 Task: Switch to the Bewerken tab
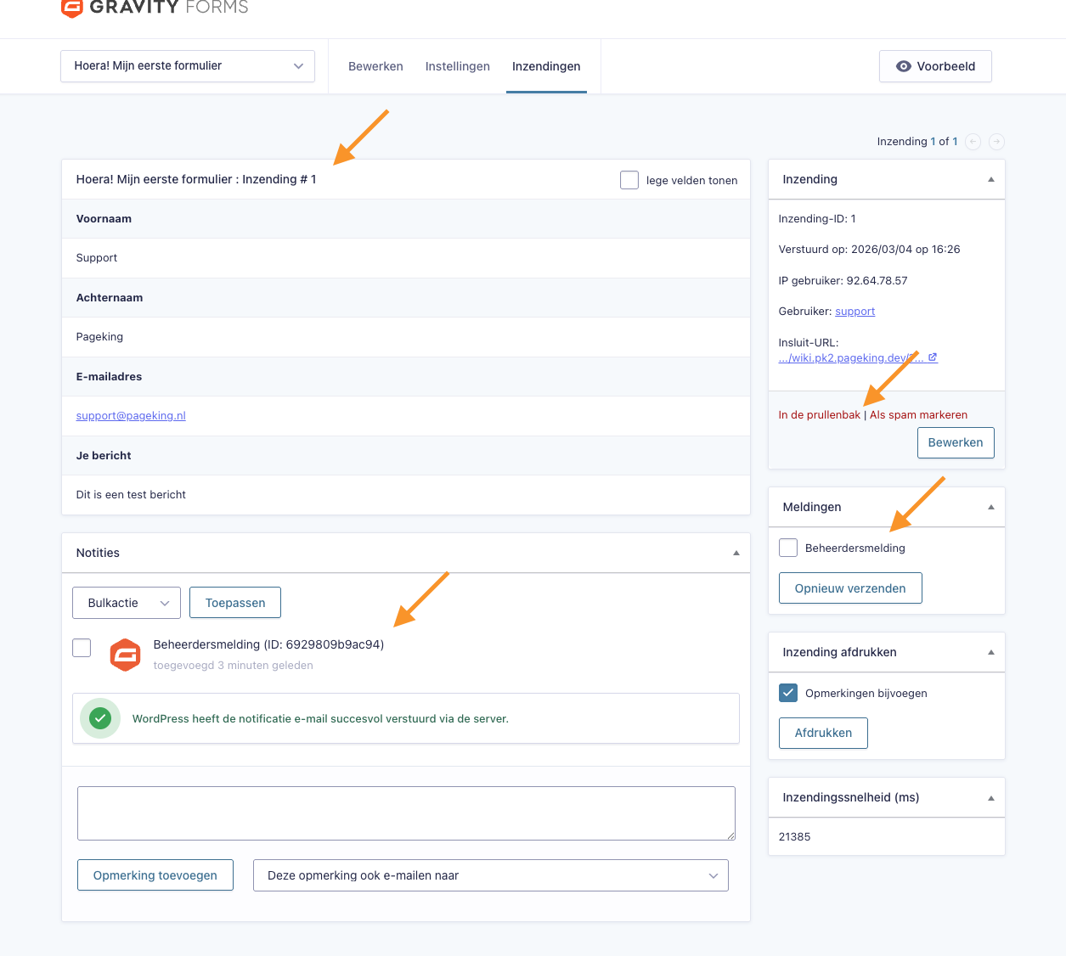pos(375,66)
